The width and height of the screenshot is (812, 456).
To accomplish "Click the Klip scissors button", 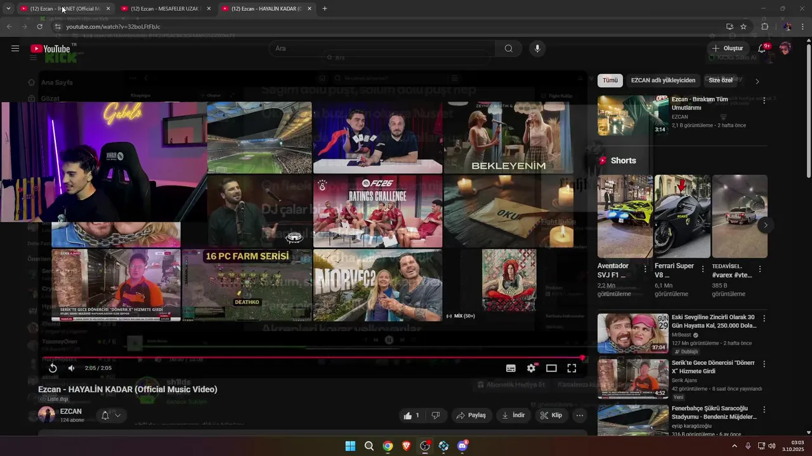I will pos(551,415).
